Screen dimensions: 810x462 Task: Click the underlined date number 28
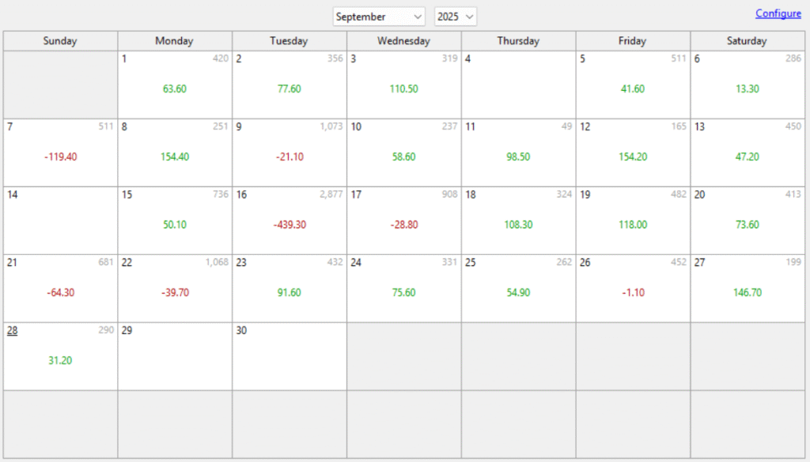(12, 331)
